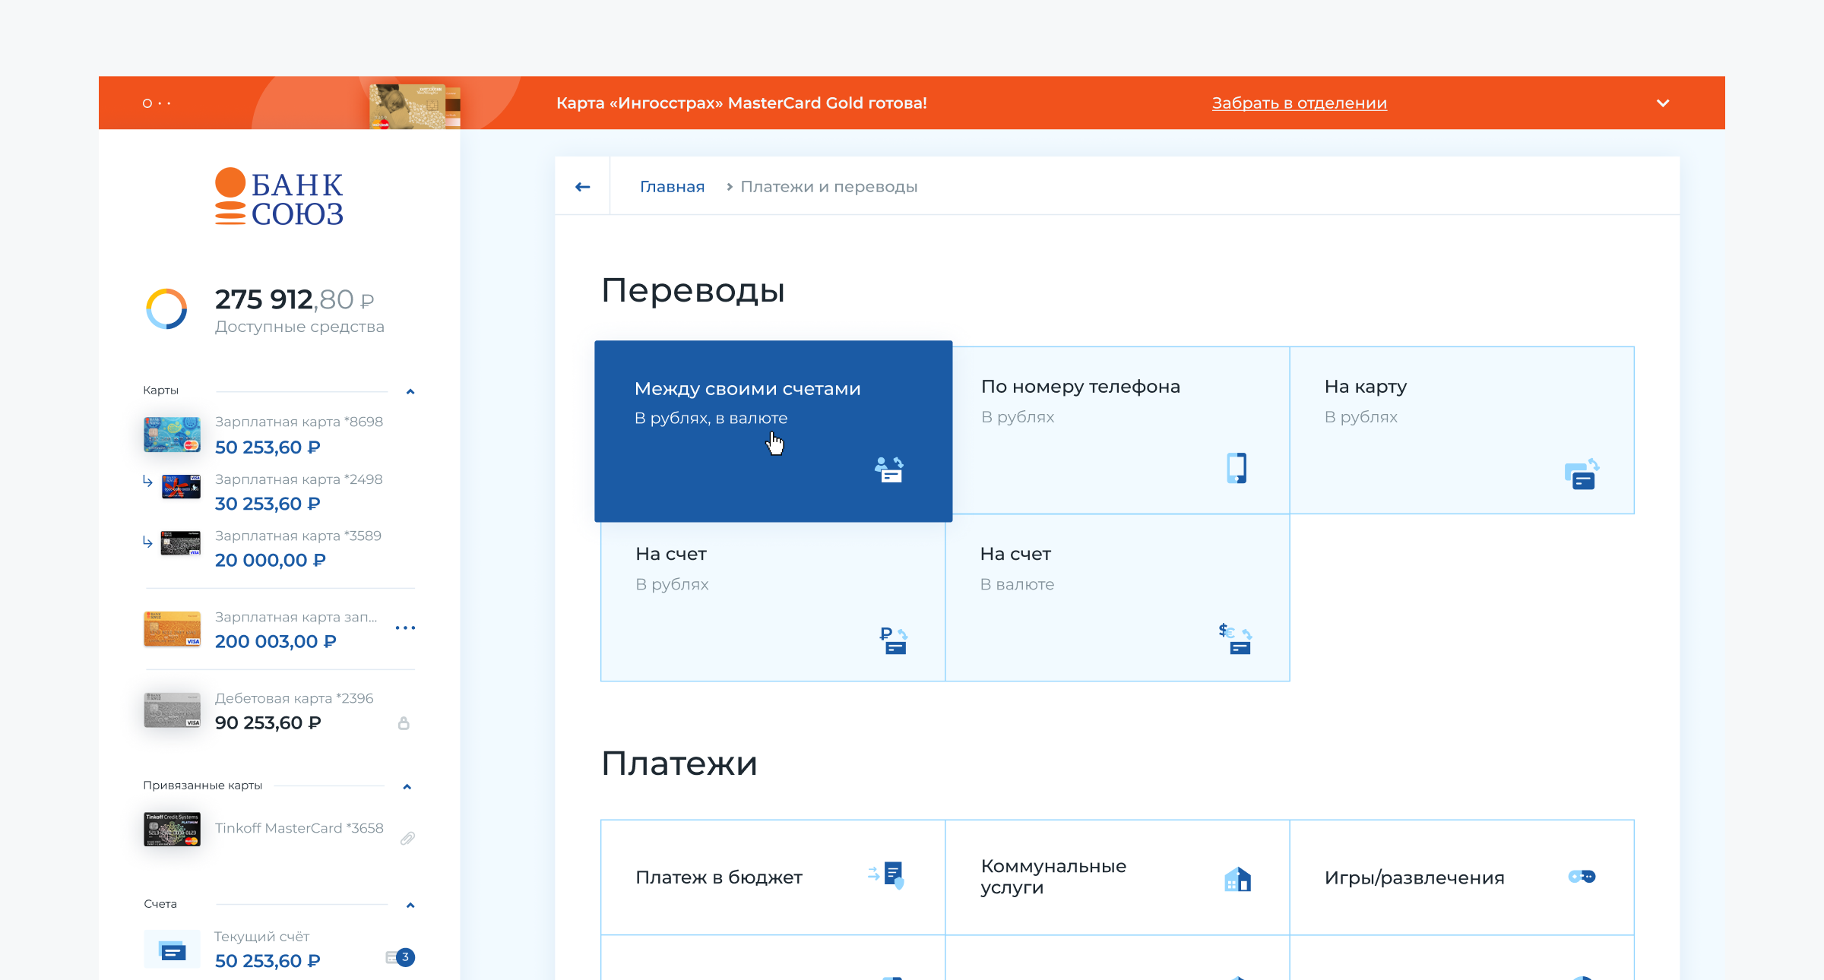Open the Коммунальные услуги payment tile
Viewport: 1824px width, 980px height.
pos(1117,877)
